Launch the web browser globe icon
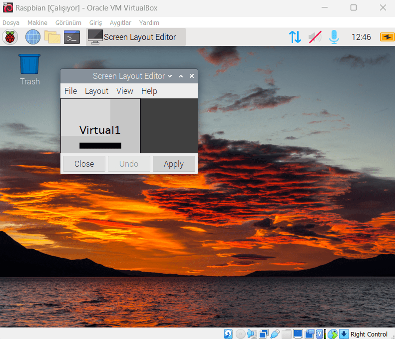The width and height of the screenshot is (395, 339). (33, 37)
